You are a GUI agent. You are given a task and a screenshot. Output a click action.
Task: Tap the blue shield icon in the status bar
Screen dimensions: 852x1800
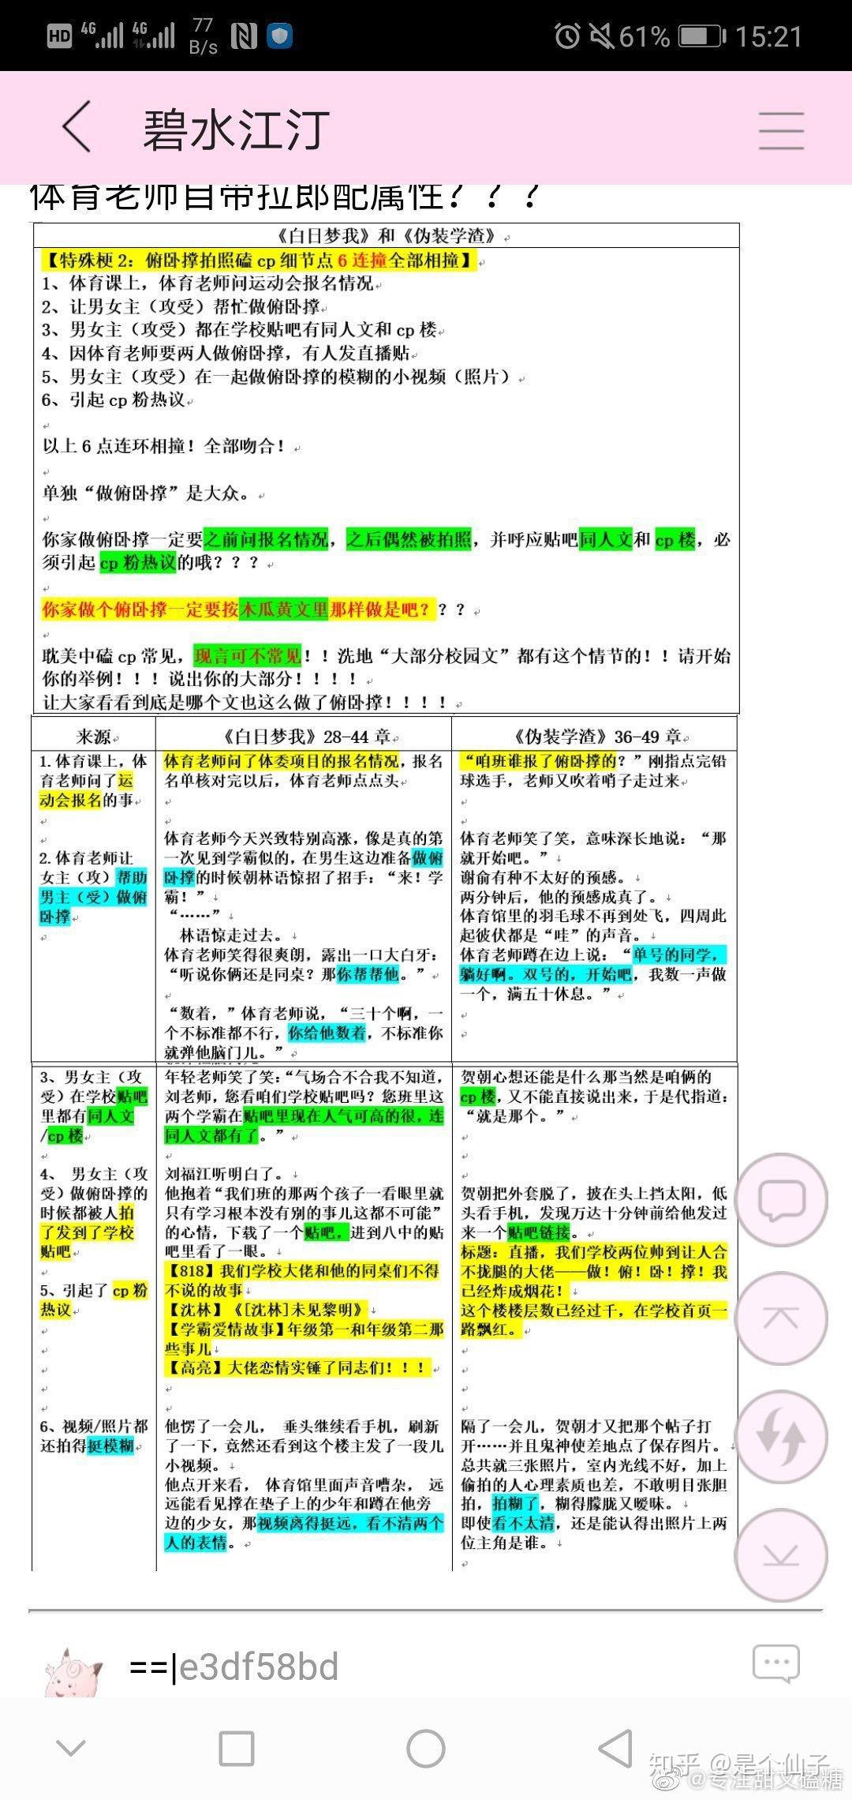tap(280, 36)
